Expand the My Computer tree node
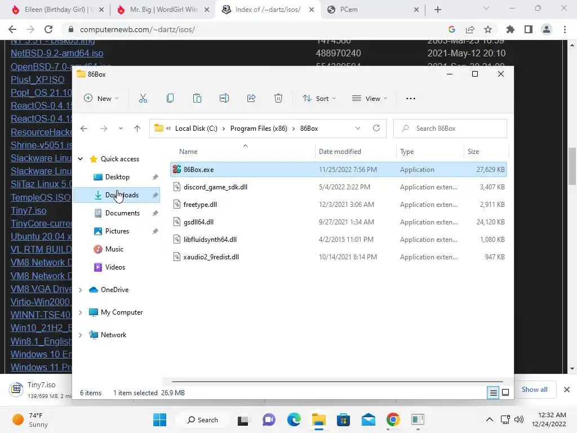The height and width of the screenshot is (433, 577). coord(80,312)
